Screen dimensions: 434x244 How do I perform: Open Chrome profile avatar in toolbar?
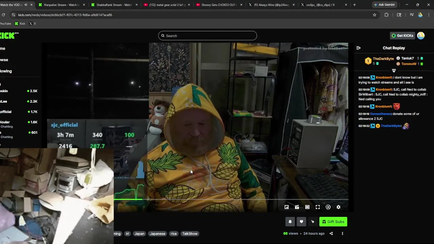[x=420, y=15]
